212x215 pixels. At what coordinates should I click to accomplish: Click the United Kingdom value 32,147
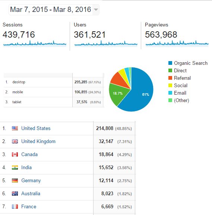(x=106, y=141)
